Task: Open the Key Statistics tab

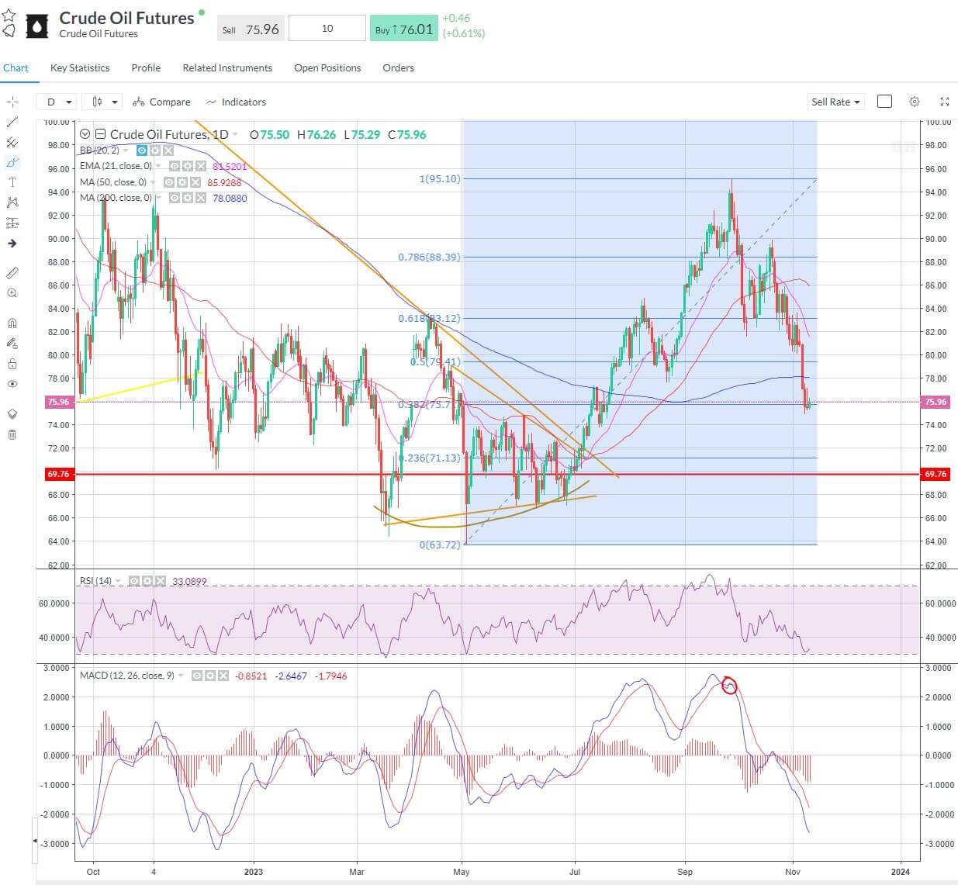Action: click(x=80, y=67)
